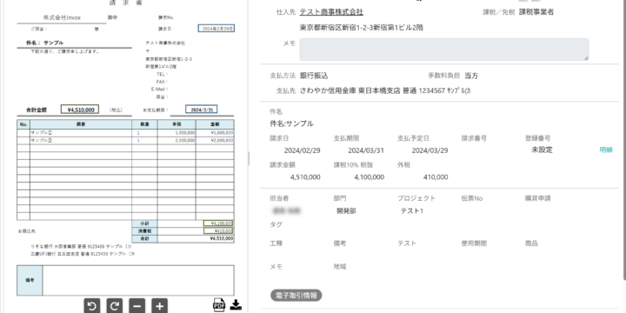Click the tax status 課税事業者
This screenshot has height=313, width=626.
(536, 12)
